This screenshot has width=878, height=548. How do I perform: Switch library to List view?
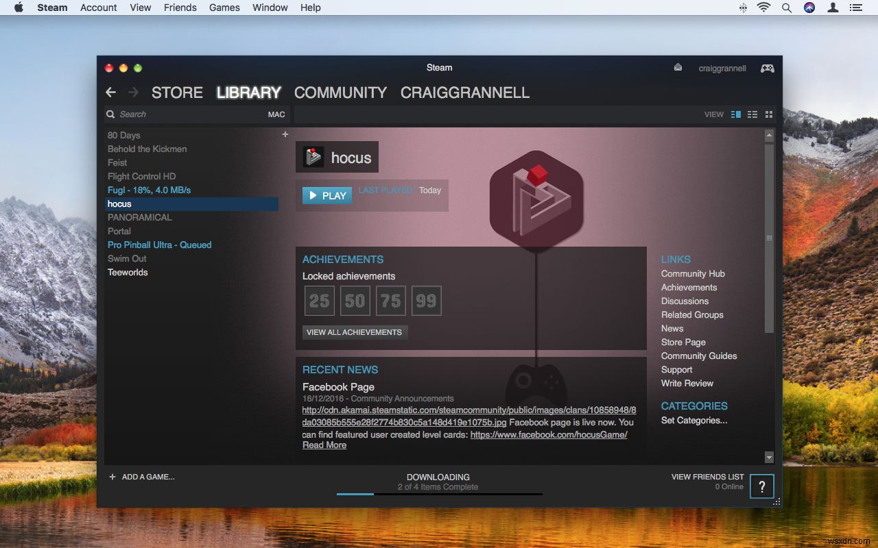pyautogui.click(x=752, y=114)
